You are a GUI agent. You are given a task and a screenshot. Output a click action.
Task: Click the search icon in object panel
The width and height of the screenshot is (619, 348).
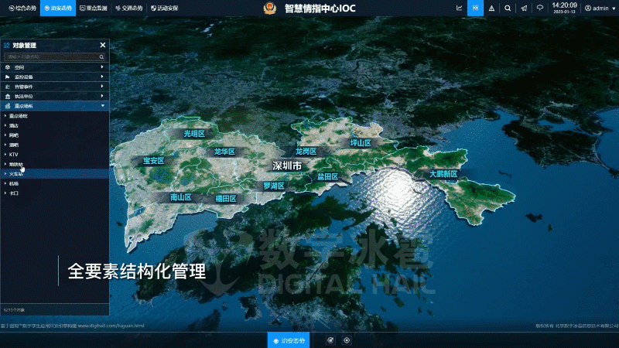101,56
